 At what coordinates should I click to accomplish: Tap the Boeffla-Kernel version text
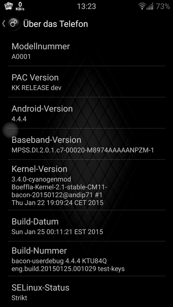pyautogui.click(x=59, y=187)
